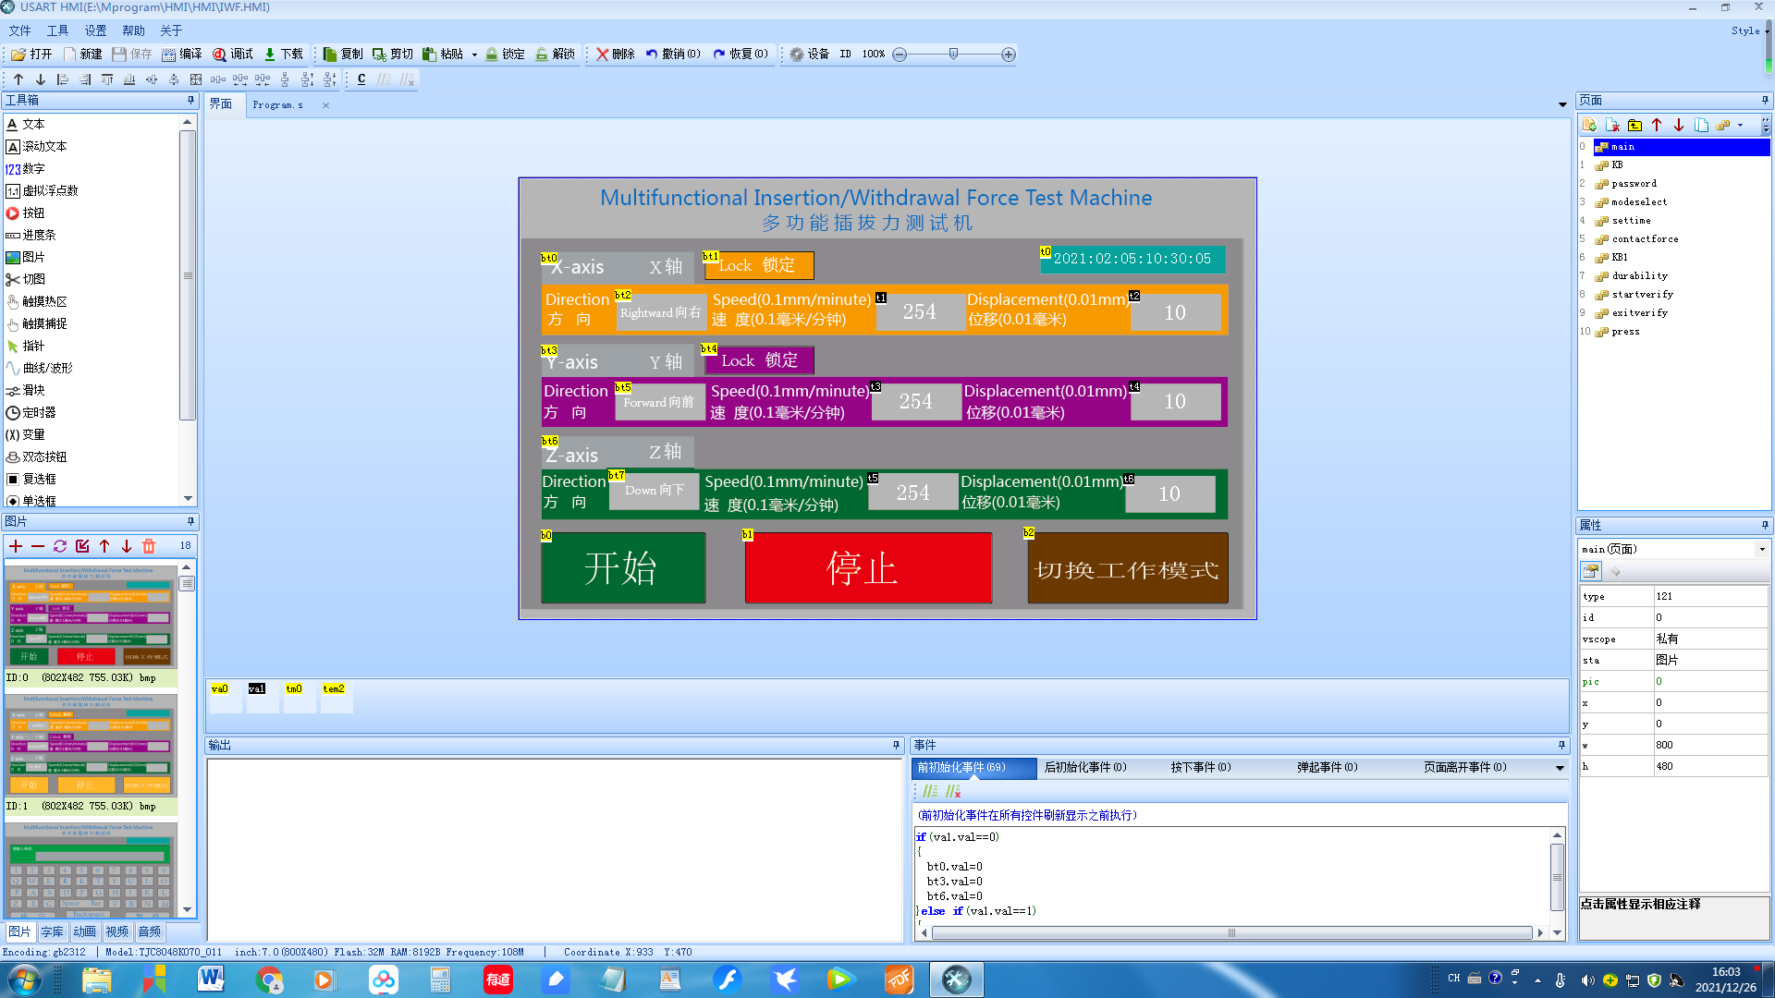The height and width of the screenshot is (998, 1775).
Task: Copy the selected component with 复制
Action: 343,55
